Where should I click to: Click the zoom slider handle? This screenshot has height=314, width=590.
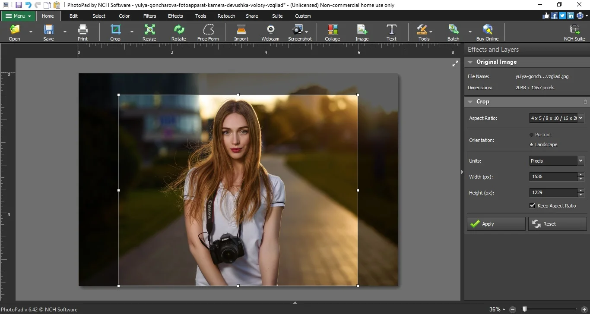[524, 309]
